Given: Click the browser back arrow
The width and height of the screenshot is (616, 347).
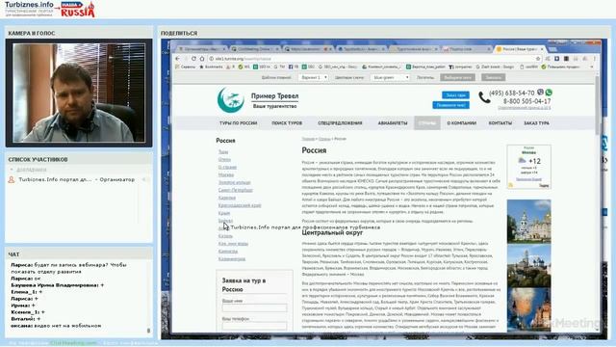Looking at the screenshot, I should (177, 59).
